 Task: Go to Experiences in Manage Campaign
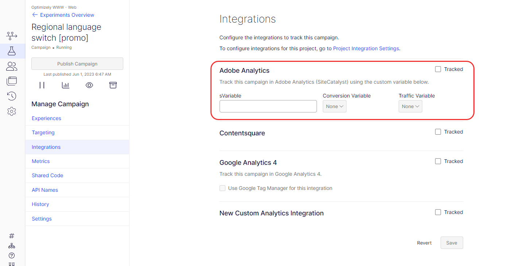tap(77, 118)
